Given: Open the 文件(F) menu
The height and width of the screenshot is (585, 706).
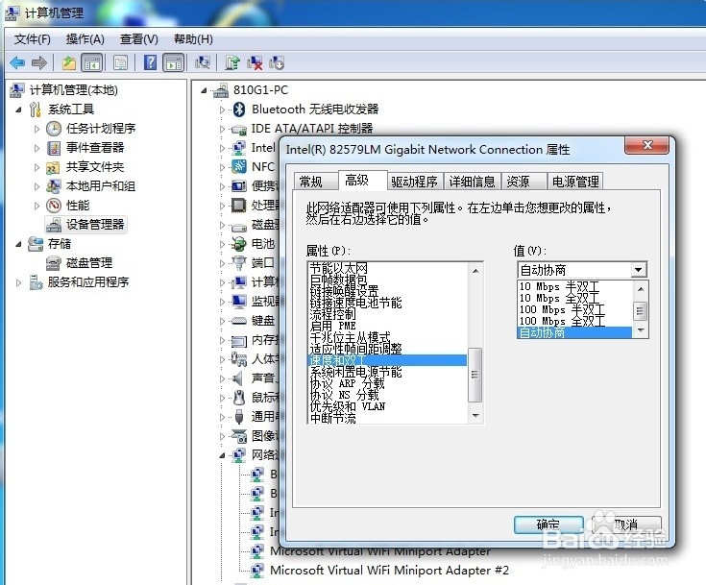Looking at the screenshot, I should coord(33,39).
